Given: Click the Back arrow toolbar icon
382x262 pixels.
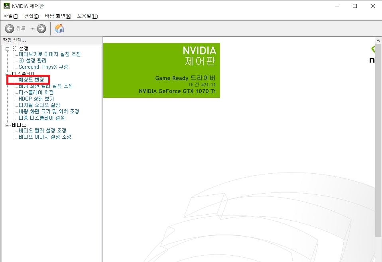Looking at the screenshot, I should click(10, 29).
